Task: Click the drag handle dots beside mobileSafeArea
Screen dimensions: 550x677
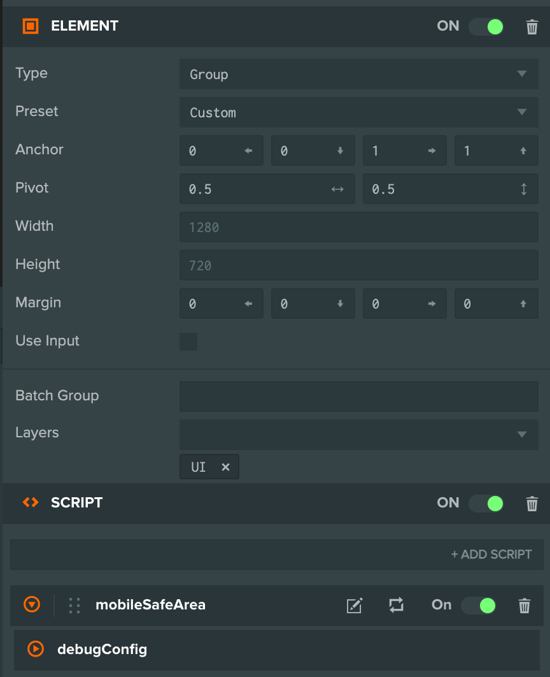Action: click(74, 606)
